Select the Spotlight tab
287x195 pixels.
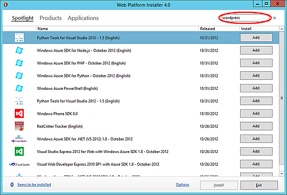(22, 18)
